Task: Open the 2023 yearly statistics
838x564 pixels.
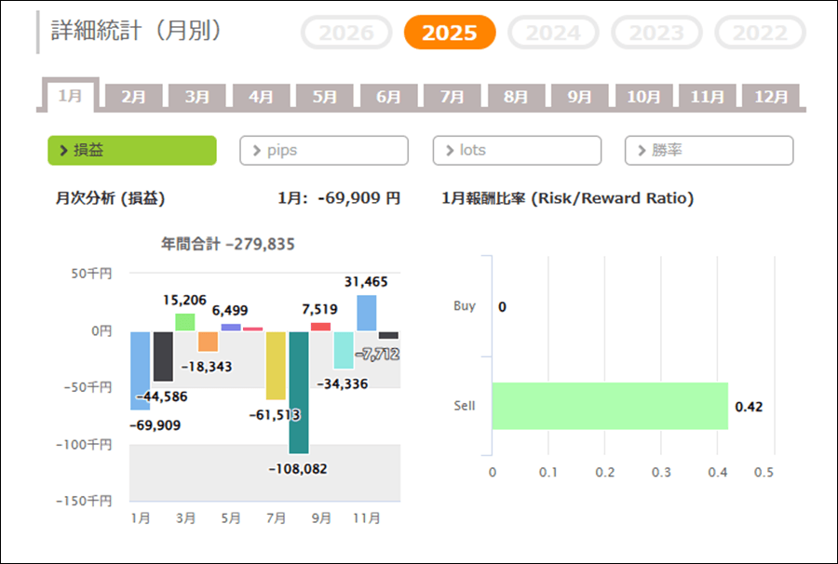Action: point(656,33)
